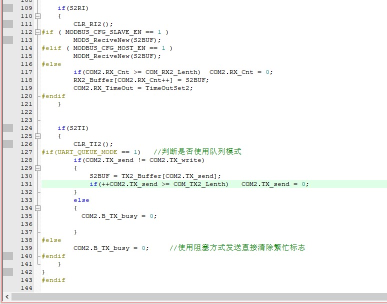Click the horizontal scrollbar track

tap(199, 296)
